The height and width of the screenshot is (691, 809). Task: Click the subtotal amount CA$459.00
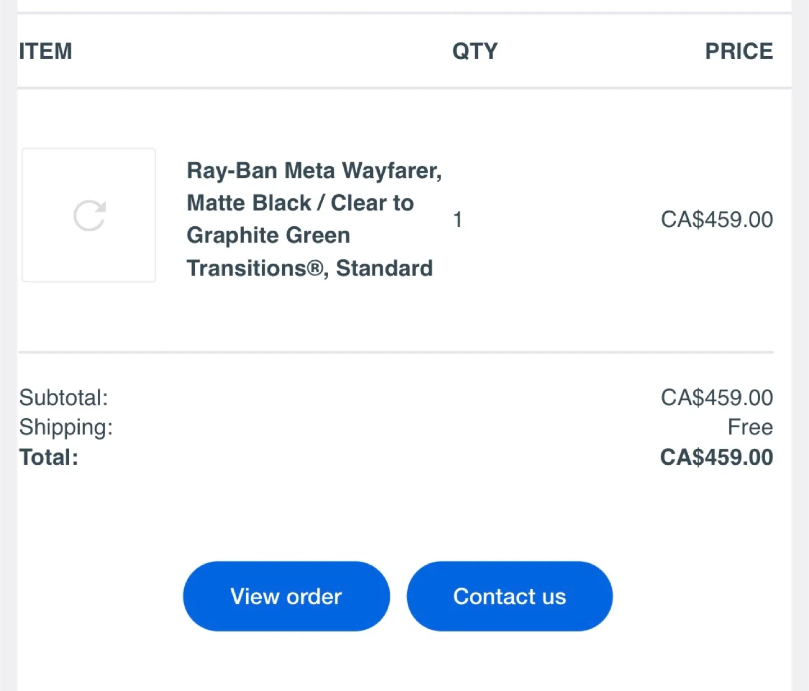tap(717, 397)
